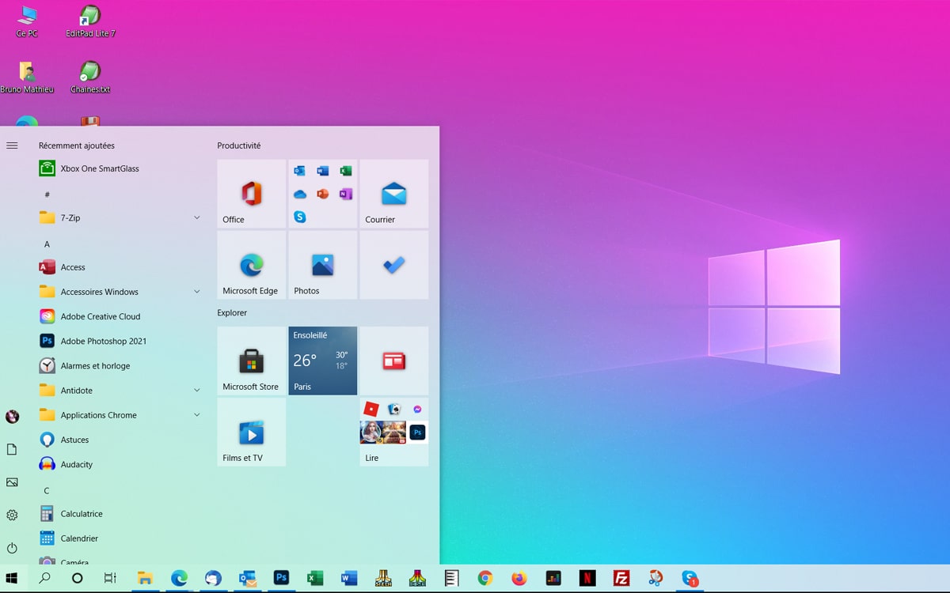The height and width of the screenshot is (593, 950).
Task: Open Pictures from the Start rail
Action: pyautogui.click(x=12, y=482)
